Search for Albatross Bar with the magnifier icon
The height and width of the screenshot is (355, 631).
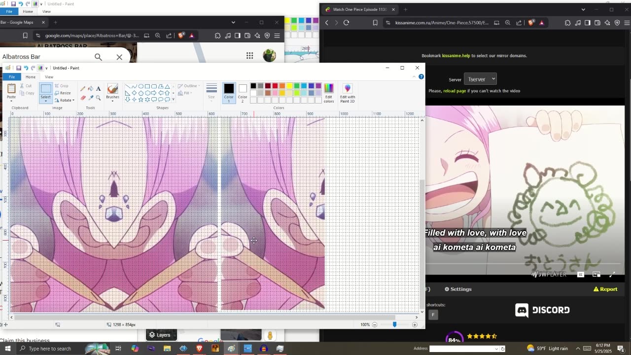98,57
